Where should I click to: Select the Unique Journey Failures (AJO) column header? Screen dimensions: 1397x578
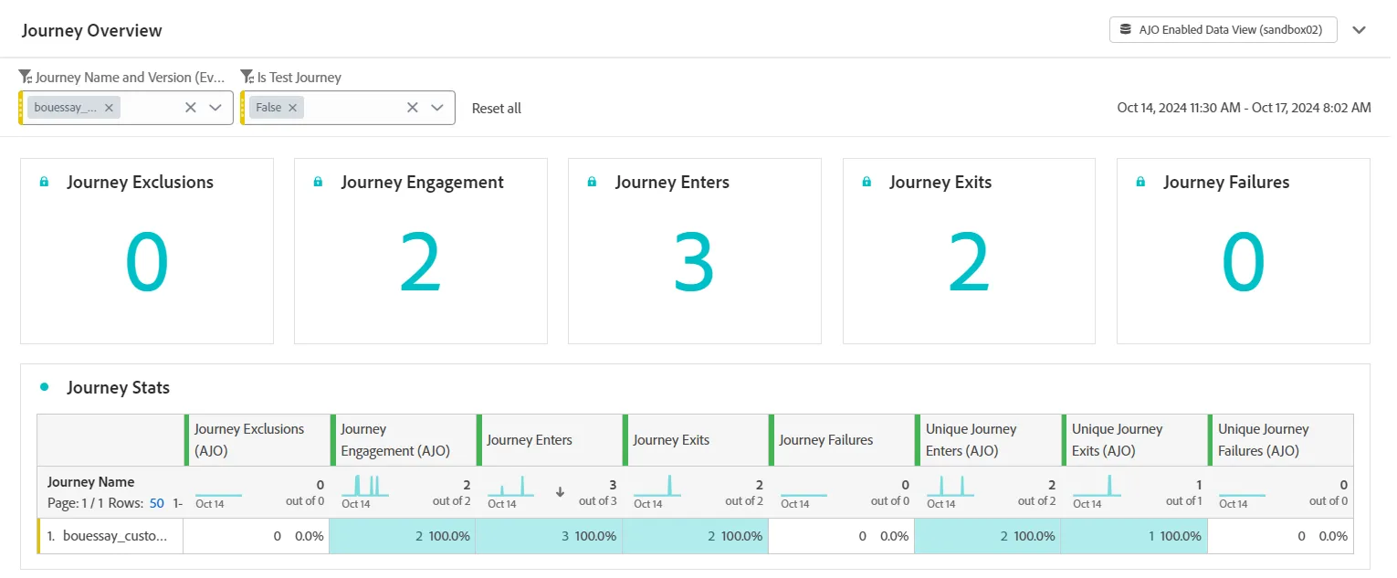tap(1280, 440)
